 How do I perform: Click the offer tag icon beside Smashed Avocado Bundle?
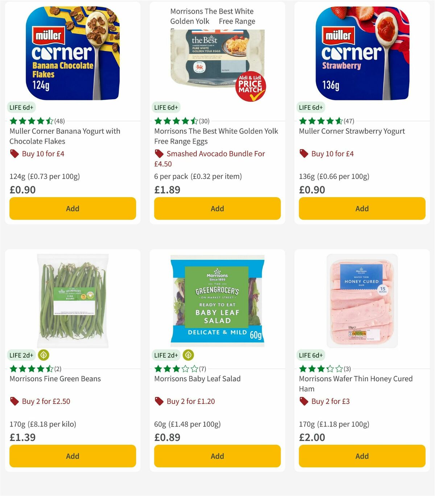click(159, 154)
